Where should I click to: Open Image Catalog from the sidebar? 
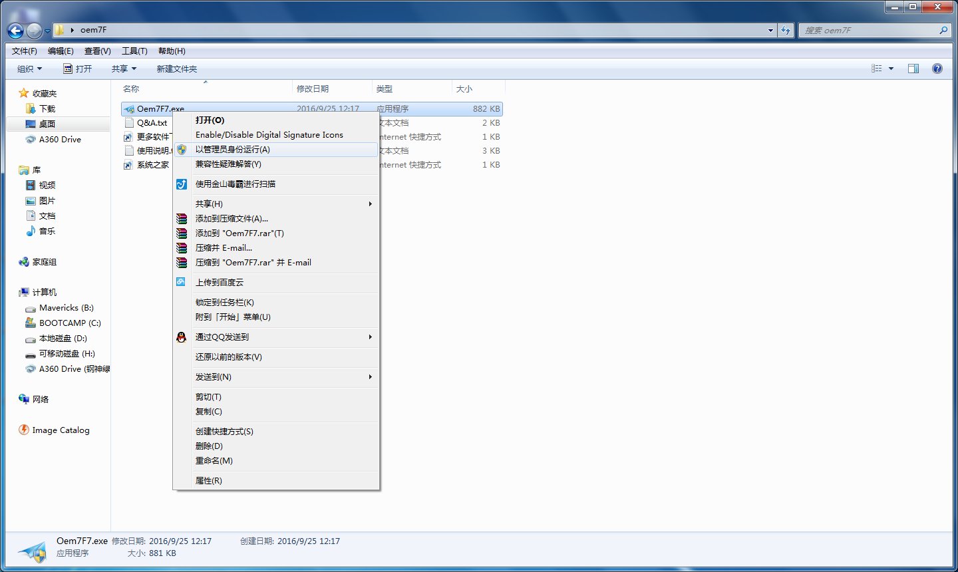59,430
